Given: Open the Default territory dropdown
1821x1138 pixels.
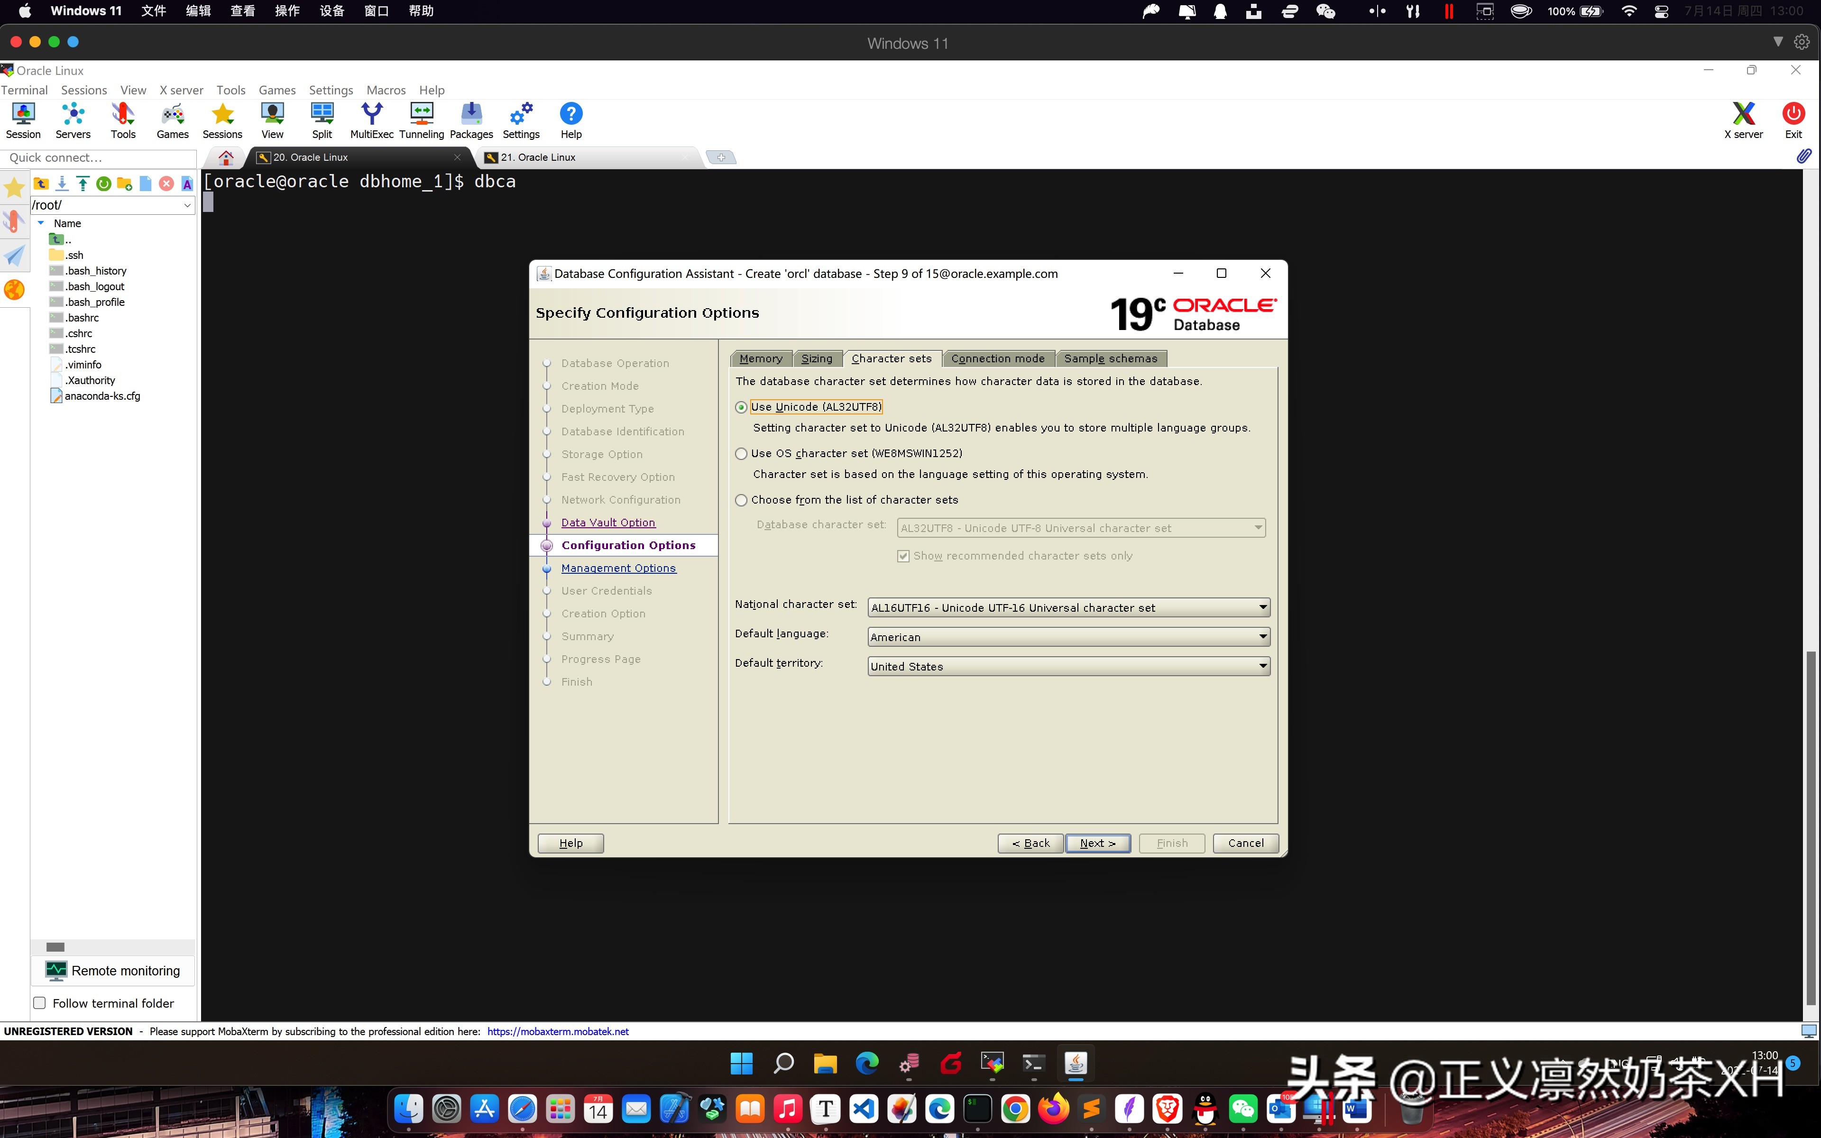Looking at the screenshot, I should pyautogui.click(x=1263, y=665).
